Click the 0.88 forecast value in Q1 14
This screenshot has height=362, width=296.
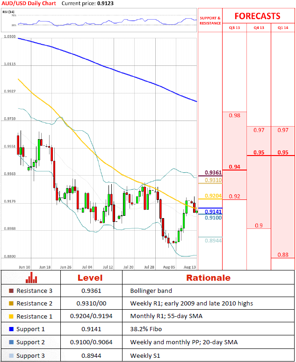pos(283,255)
